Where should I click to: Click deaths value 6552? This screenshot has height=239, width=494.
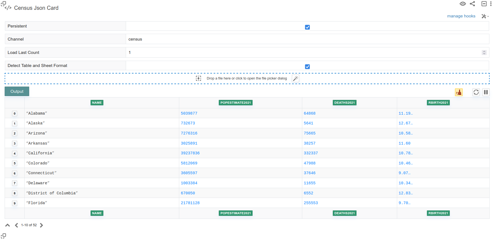click(x=309, y=193)
